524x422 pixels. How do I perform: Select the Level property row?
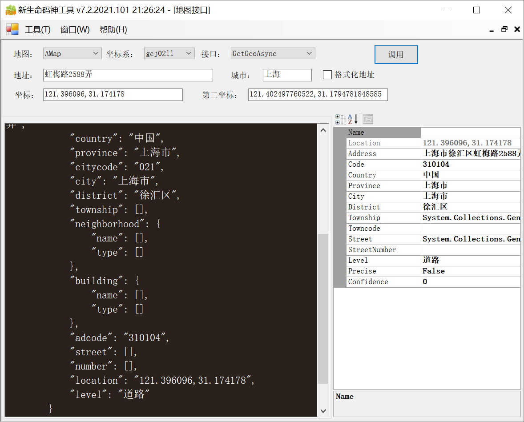pyautogui.click(x=433, y=261)
